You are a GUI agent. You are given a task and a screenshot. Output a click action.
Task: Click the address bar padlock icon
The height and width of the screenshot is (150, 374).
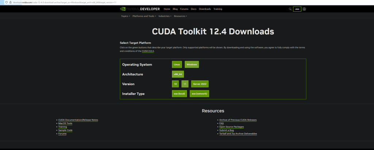[x=10, y=2]
